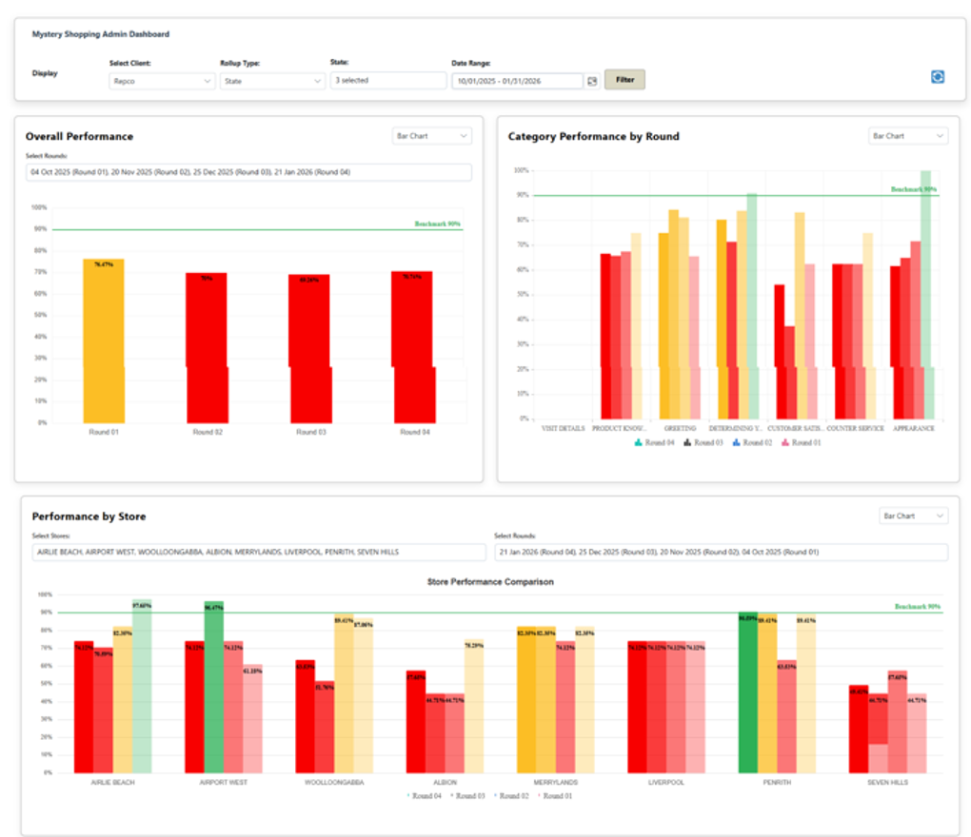This screenshot has width=971, height=837.
Task: Open Performance by Store chart type dropdown
Action: point(913,516)
